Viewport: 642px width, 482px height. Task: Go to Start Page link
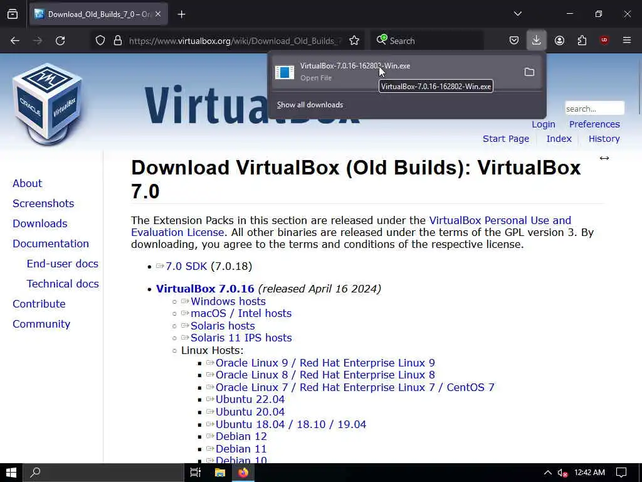[x=506, y=139]
